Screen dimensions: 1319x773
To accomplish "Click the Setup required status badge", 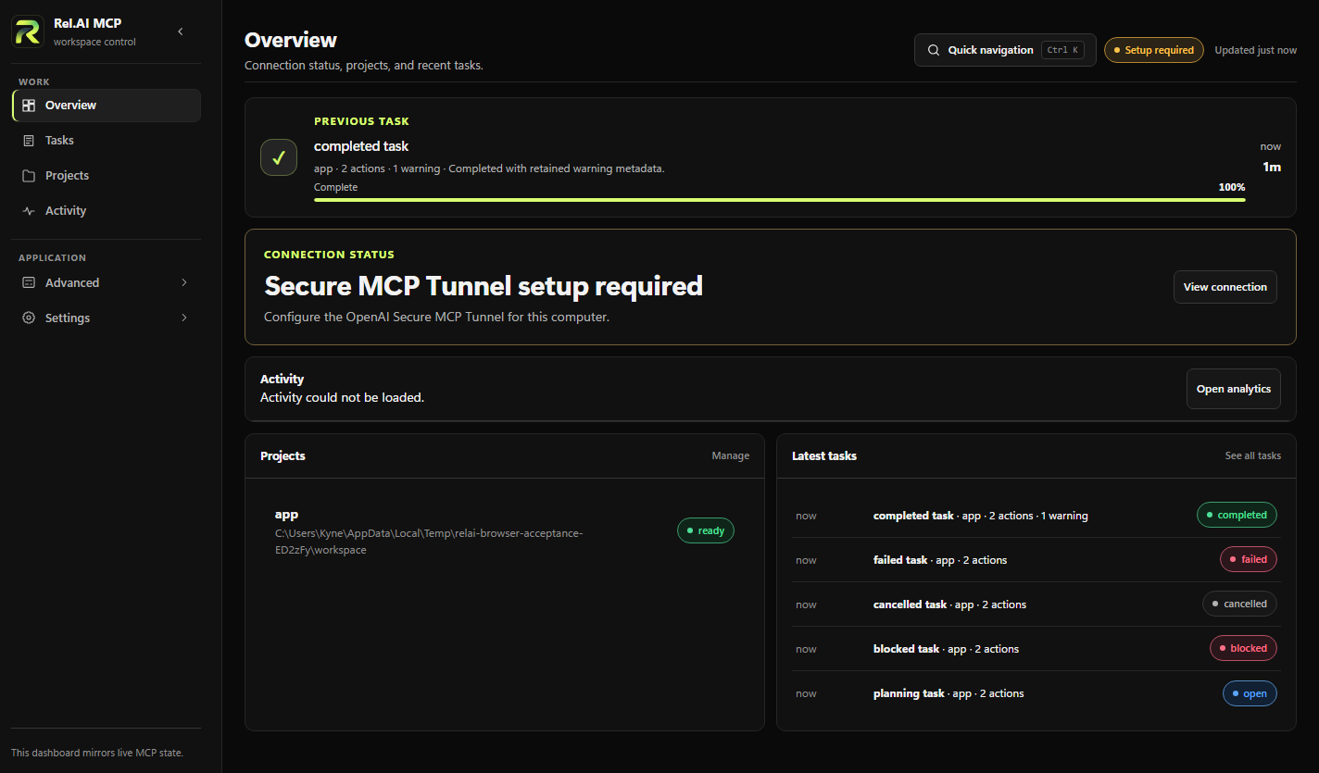I will tap(1154, 50).
